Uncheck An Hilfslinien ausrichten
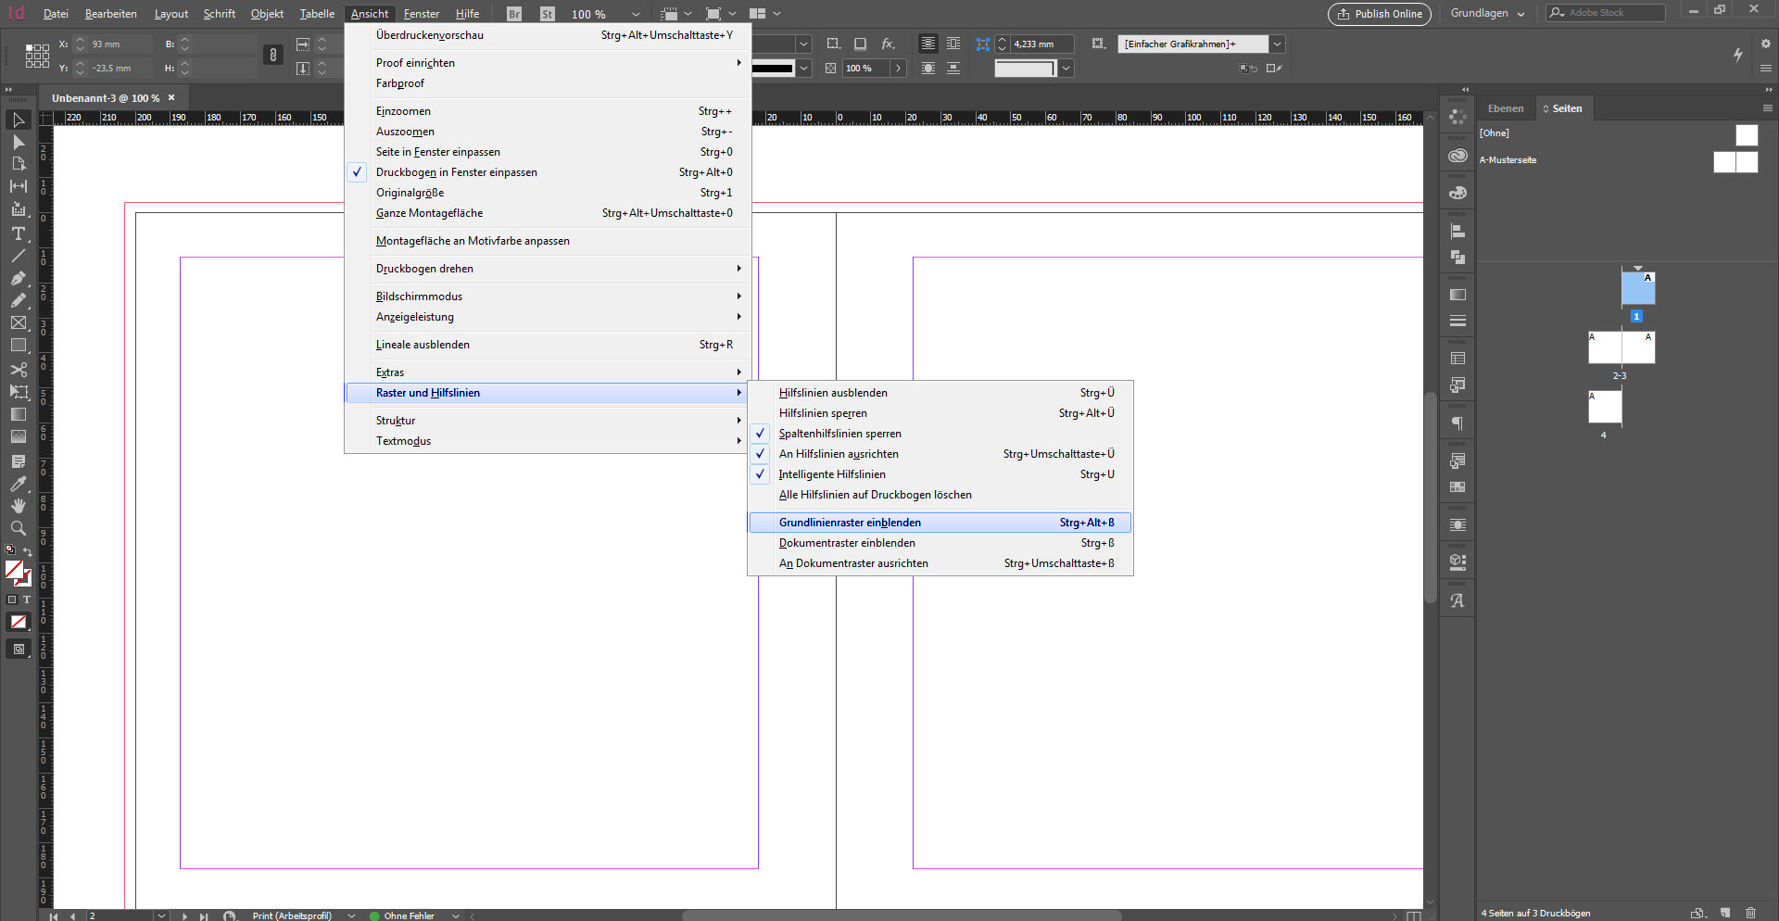The image size is (1779, 921). point(838,454)
